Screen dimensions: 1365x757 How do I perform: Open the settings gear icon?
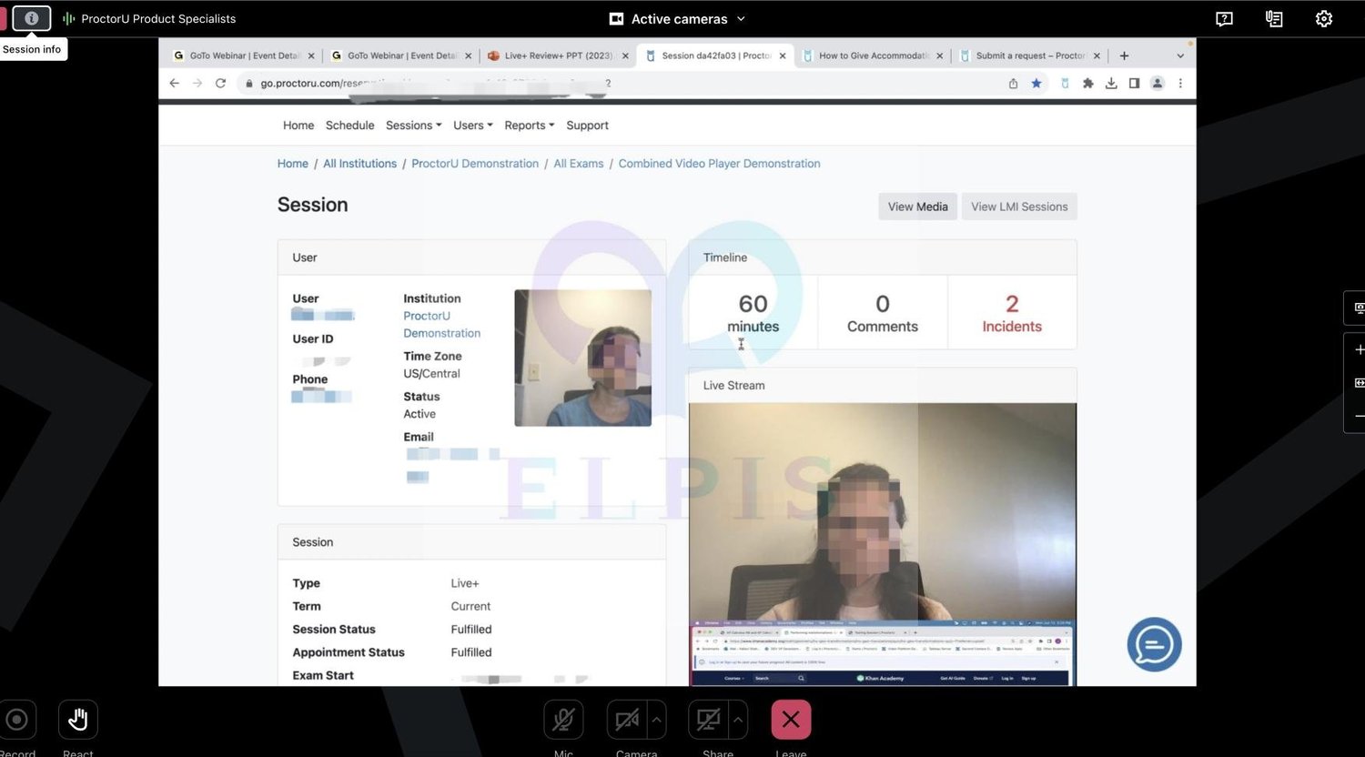(1324, 18)
